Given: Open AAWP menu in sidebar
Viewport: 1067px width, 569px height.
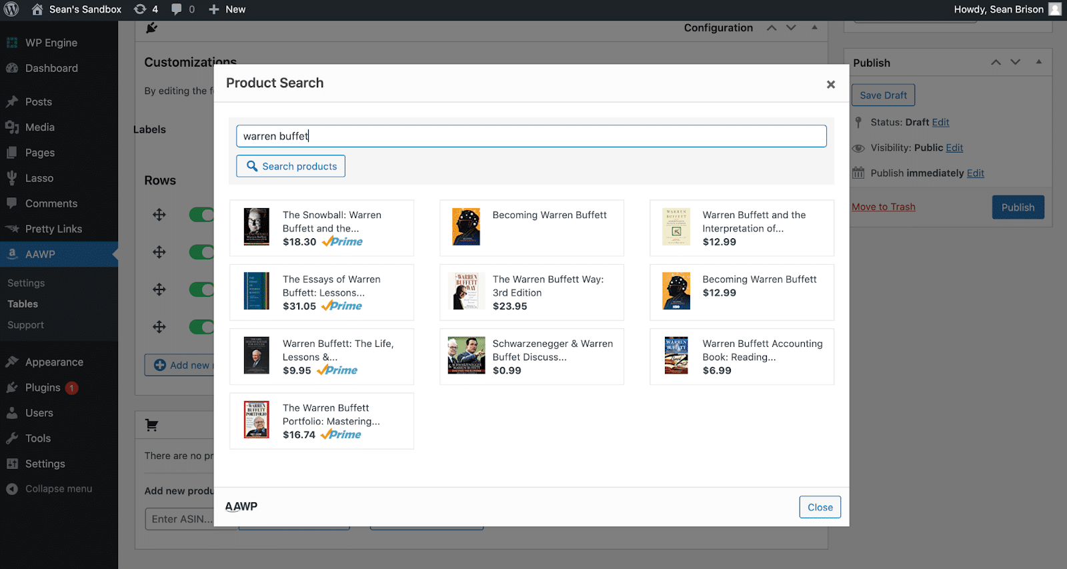Looking at the screenshot, I should click(59, 254).
